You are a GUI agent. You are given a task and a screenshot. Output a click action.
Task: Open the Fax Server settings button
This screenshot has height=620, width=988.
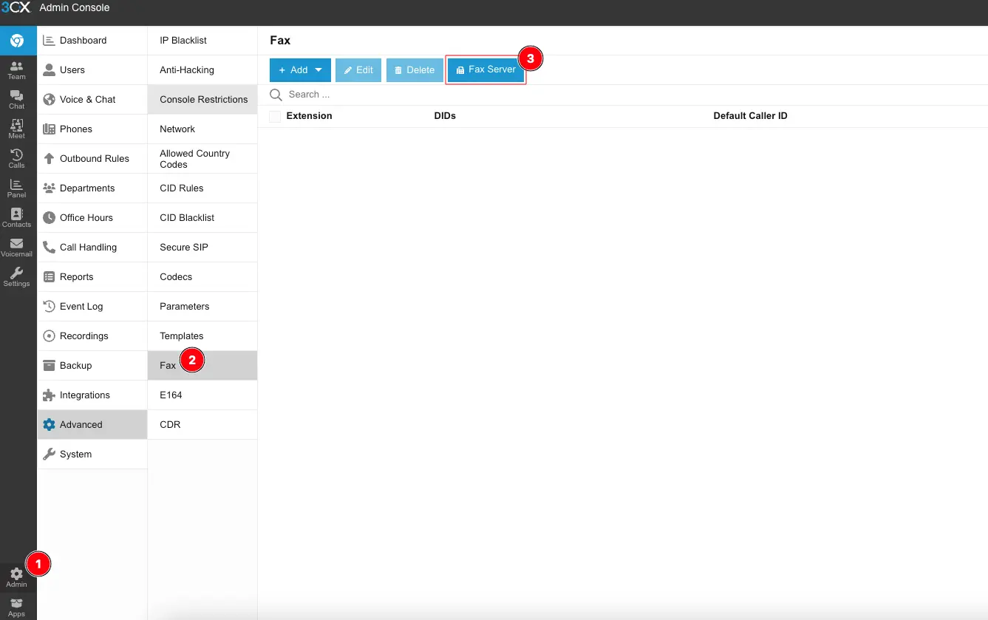(486, 70)
